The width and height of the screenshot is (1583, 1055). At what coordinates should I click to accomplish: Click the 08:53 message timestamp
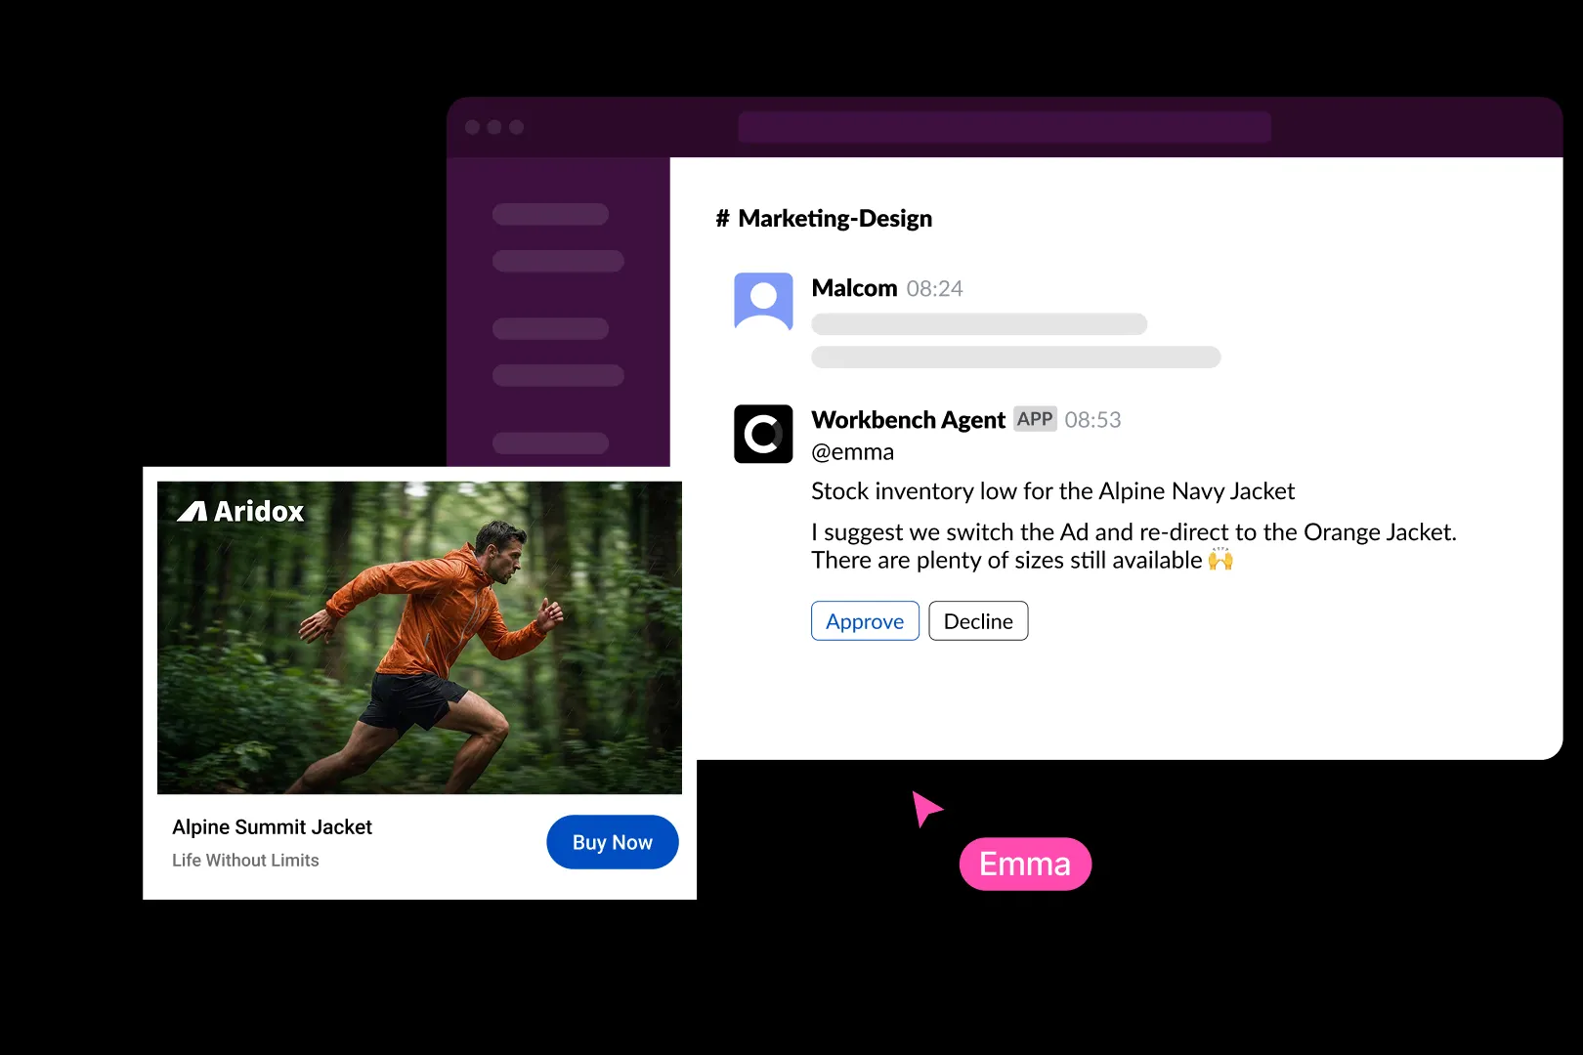pyautogui.click(x=1092, y=420)
